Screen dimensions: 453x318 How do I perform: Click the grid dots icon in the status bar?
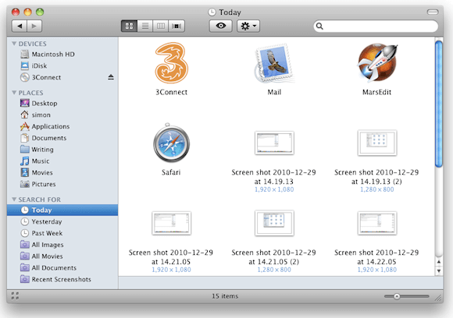(x=15, y=296)
